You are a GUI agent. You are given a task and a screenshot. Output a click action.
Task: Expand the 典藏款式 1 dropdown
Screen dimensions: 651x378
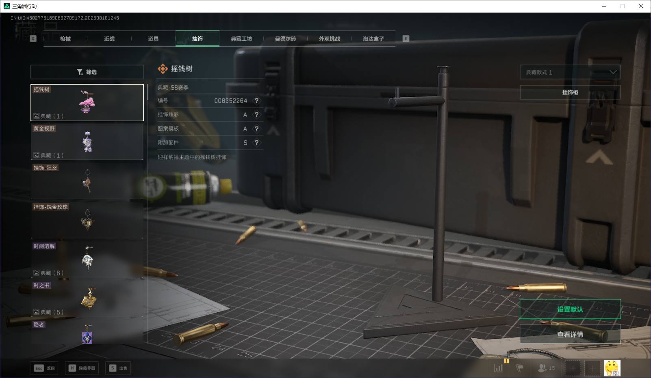(570, 72)
